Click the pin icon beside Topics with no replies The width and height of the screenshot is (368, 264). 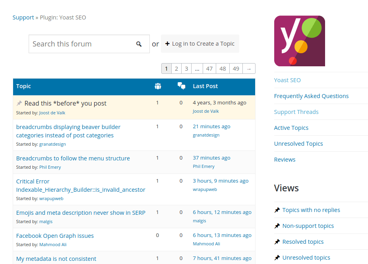[277, 210]
